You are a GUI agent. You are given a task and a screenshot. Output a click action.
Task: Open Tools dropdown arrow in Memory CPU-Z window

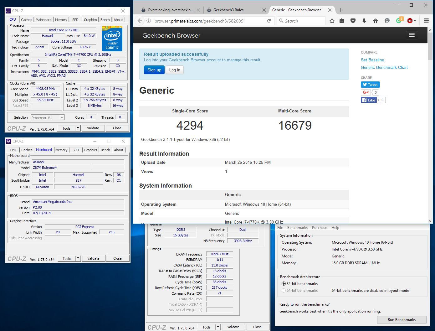pyautogui.click(x=218, y=327)
